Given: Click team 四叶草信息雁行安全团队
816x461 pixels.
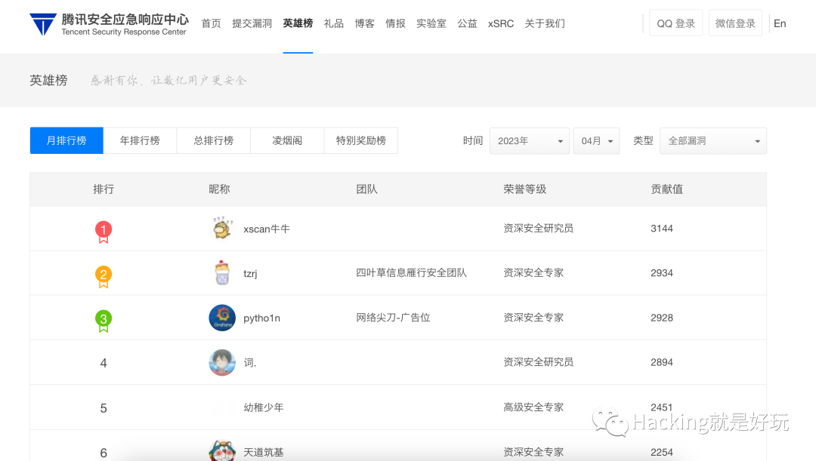Looking at the screenshot, I should click(411, 273).
